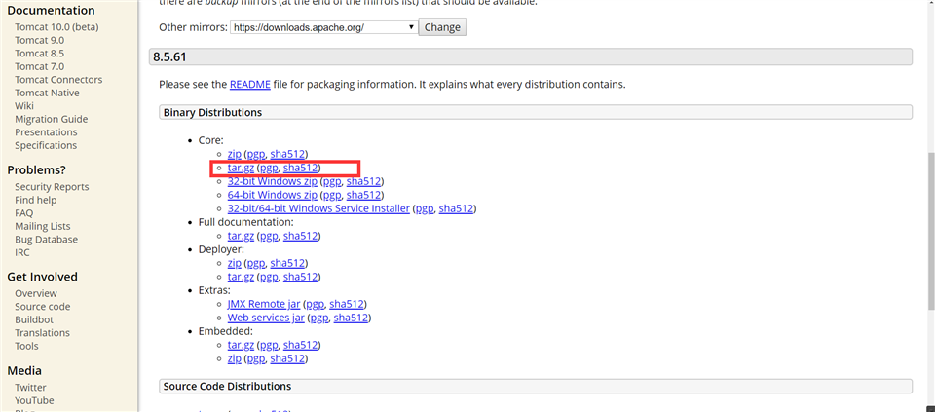Image resolution: width=935 pixels, height=412 pixels.
Task: Open pgp for Windows Service Installer
Action: 425,208
